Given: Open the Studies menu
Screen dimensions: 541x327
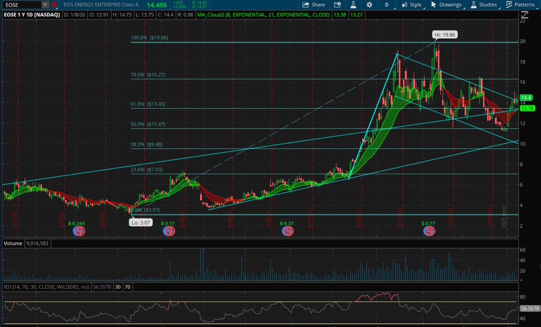Looking at the screenshot, I should (x=485, y=4).
